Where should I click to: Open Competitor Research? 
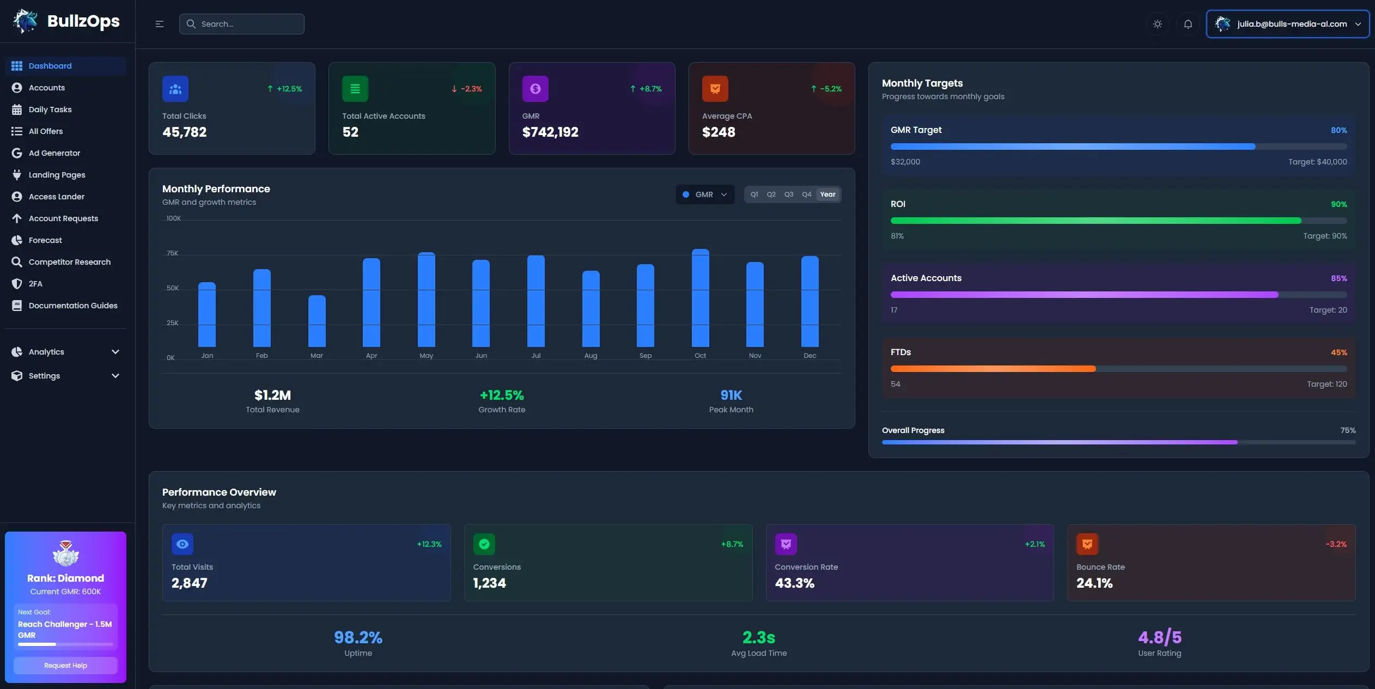(x=69, y=262)
